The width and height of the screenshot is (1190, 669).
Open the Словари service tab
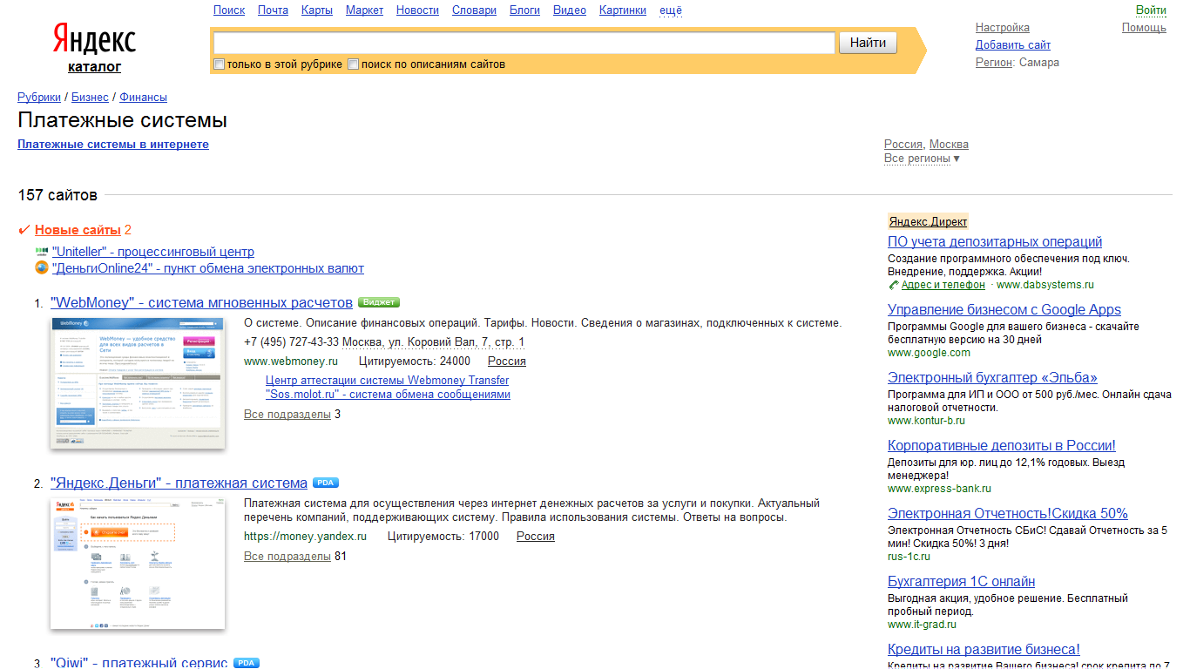tap(474, 10)
